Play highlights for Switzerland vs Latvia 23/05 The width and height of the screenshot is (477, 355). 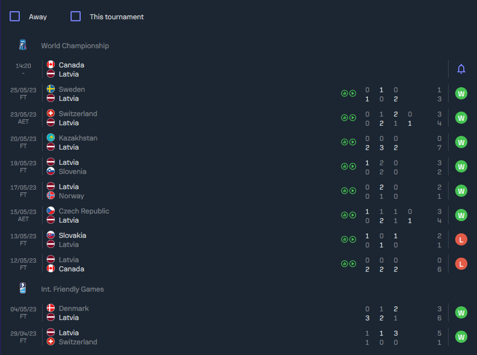[353, 118]
